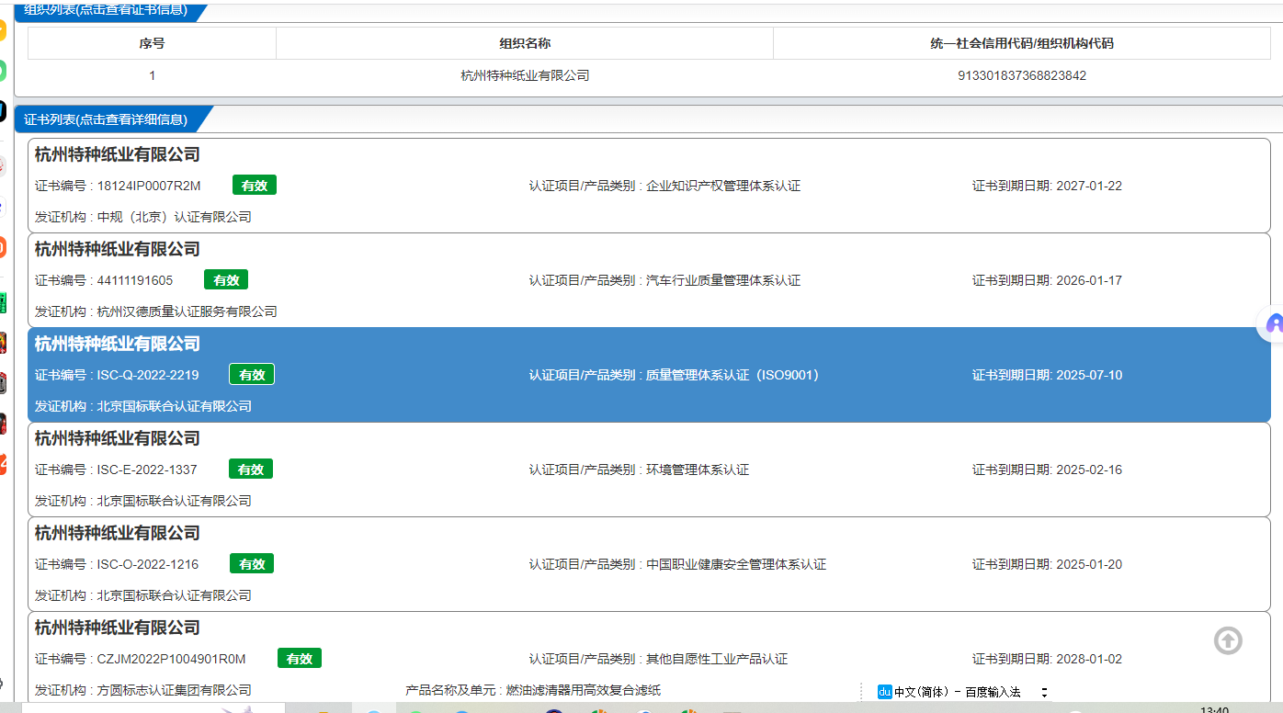Click the 有效 badge beside ISC-O-2022-1216

click(252, 564)
